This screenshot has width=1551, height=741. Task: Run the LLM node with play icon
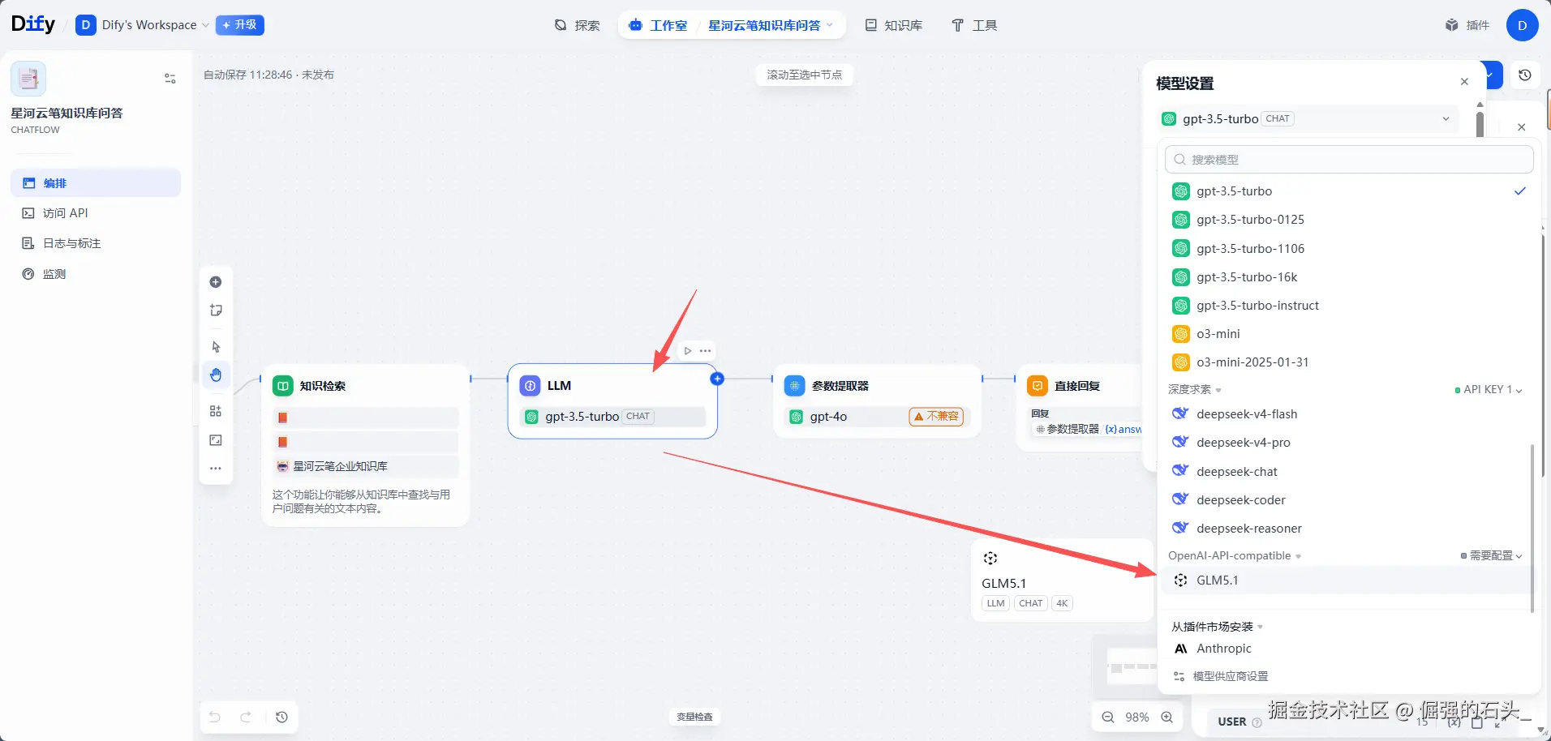688,351
